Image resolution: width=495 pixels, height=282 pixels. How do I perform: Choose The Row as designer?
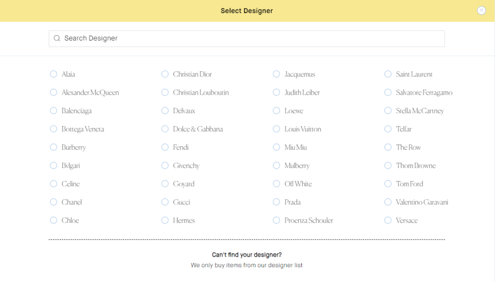click(x=388, y=147)
